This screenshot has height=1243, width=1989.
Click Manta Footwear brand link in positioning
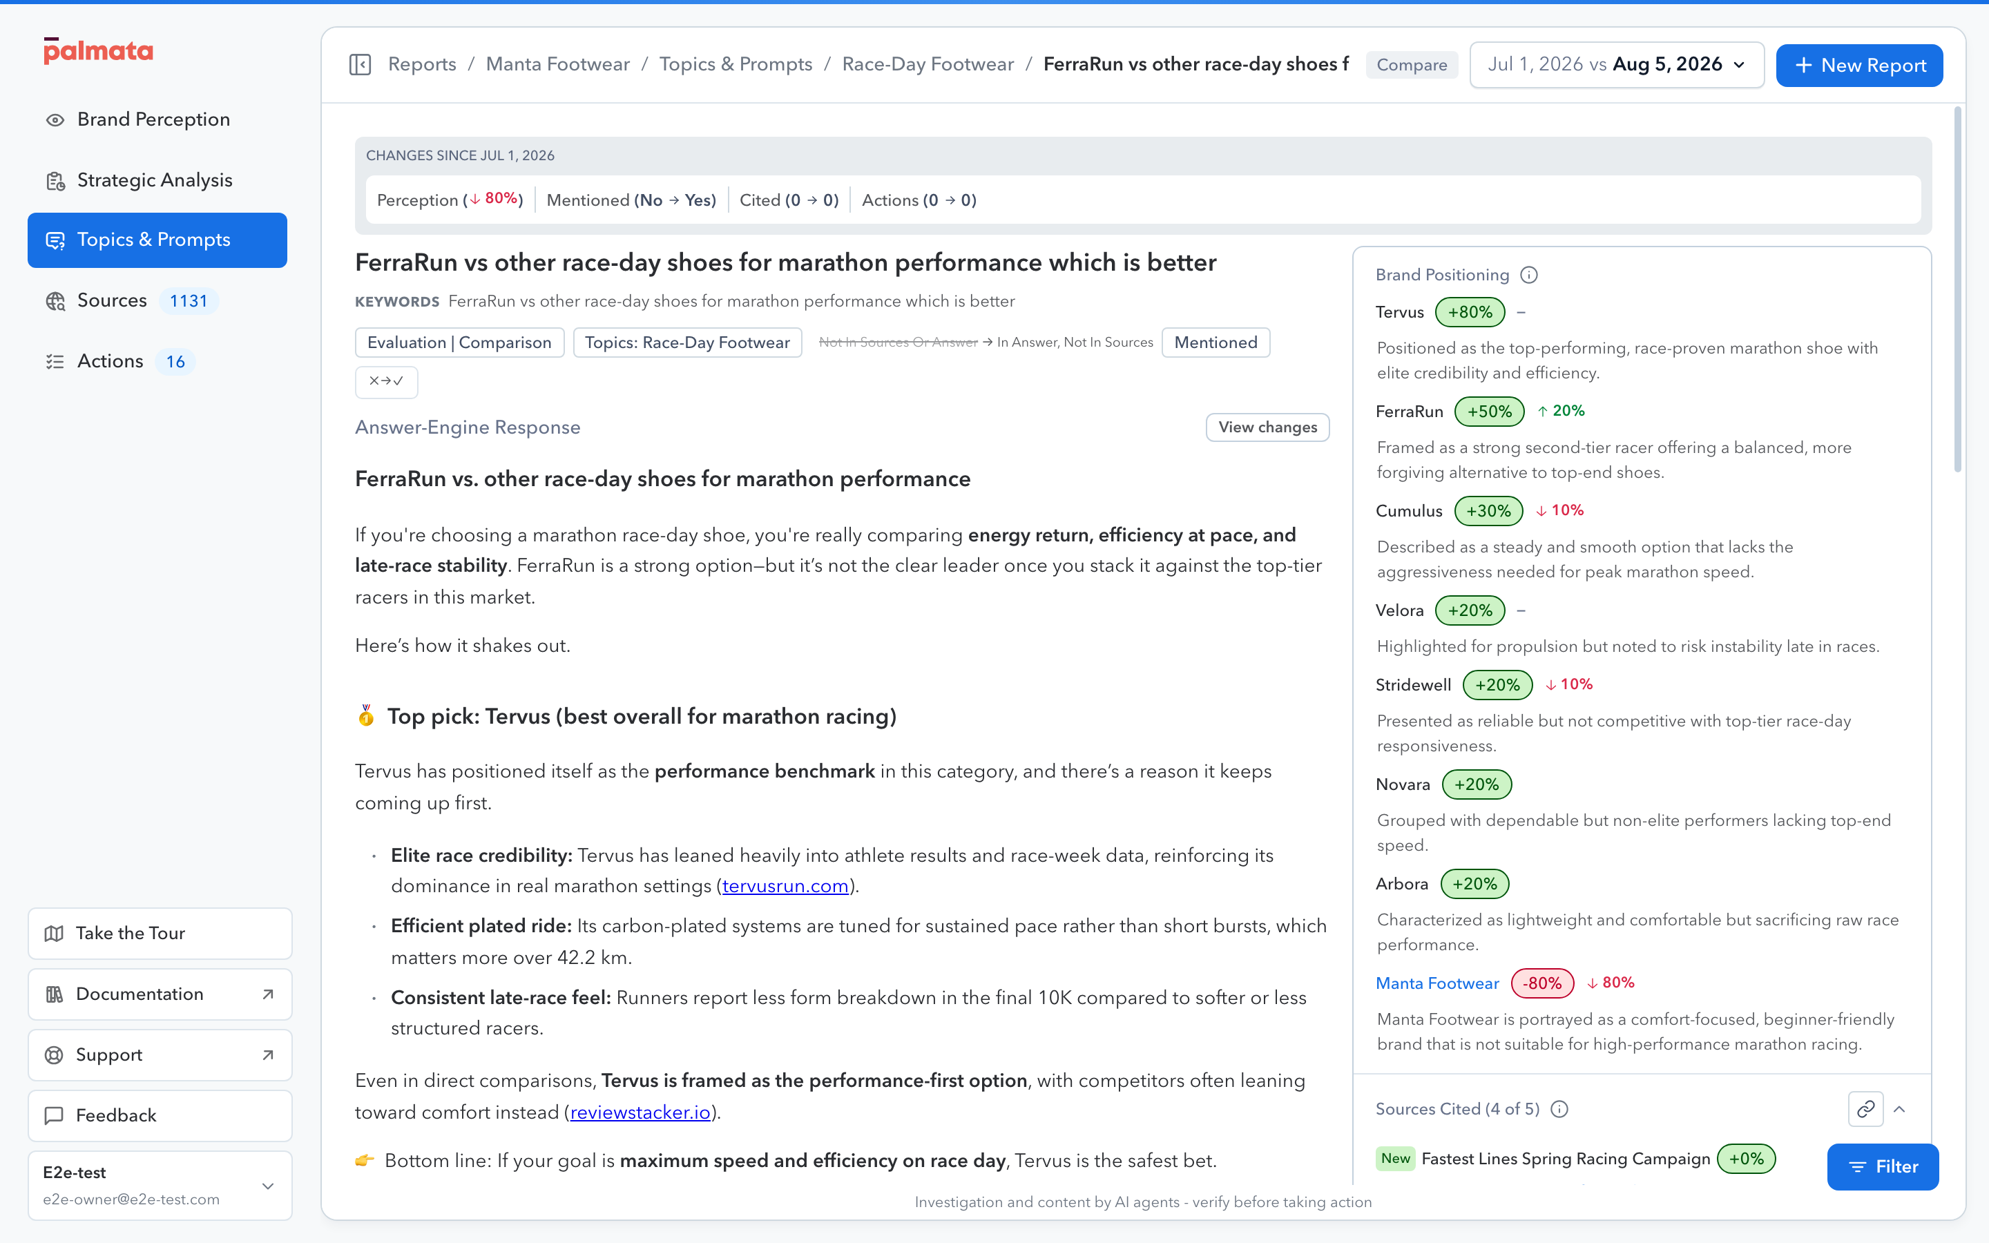1436,983
